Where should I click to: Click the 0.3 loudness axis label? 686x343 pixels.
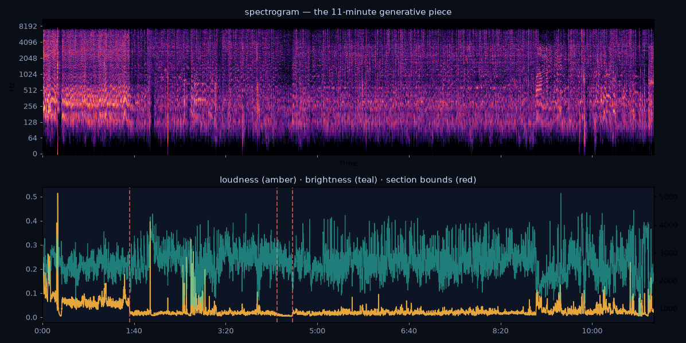[x=33, y=245]
